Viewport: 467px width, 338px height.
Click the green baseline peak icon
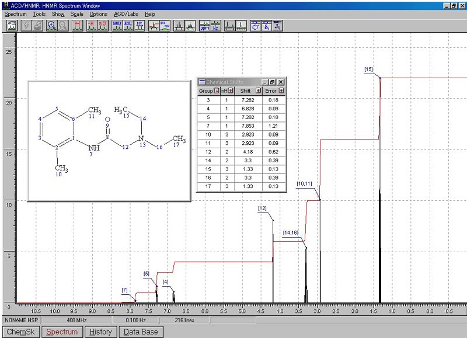pos(229,26)
